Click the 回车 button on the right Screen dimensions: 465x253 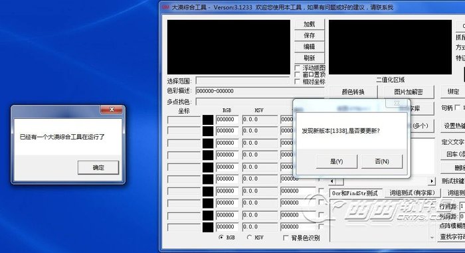454,155
